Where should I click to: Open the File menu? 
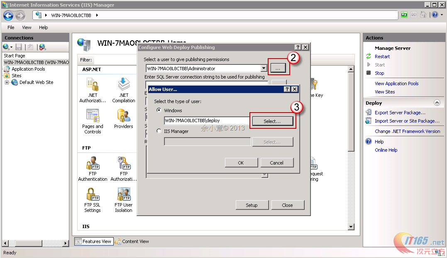tap(11, 27)
